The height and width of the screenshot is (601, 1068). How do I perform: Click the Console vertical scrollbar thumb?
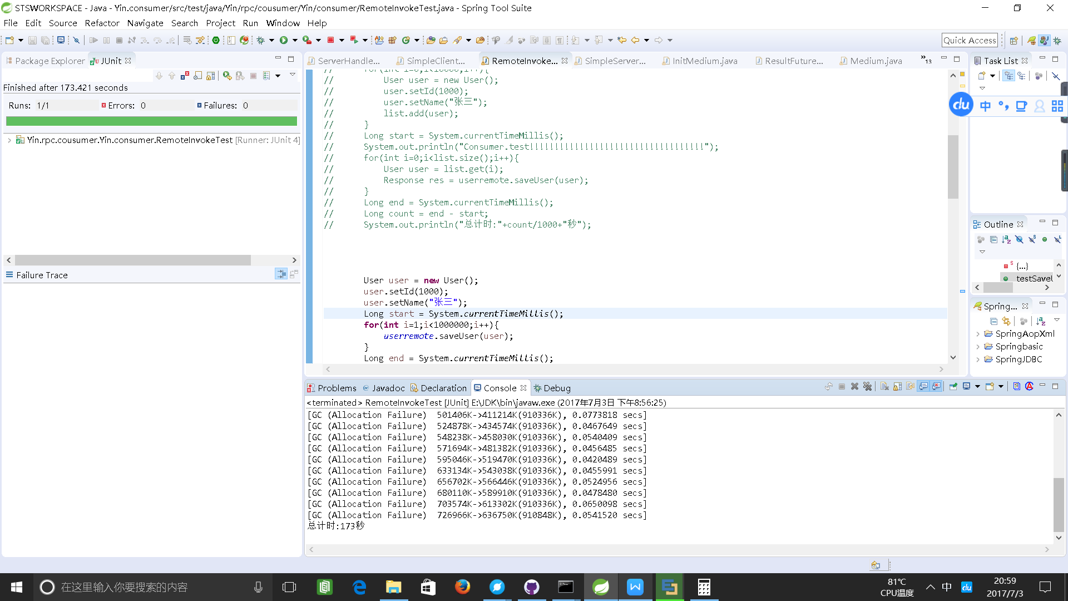click(x=1058, y=504)
